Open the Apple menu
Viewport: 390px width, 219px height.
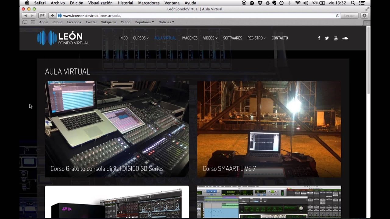coord(27,3)
